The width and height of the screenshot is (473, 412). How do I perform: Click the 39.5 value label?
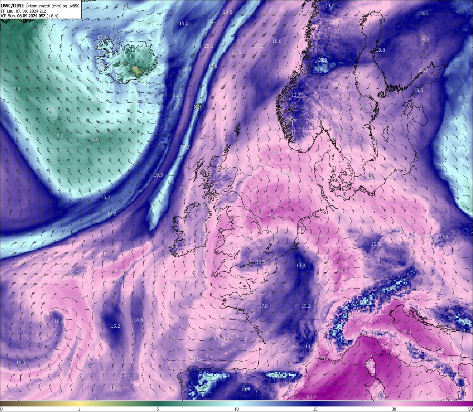(317, 236)
